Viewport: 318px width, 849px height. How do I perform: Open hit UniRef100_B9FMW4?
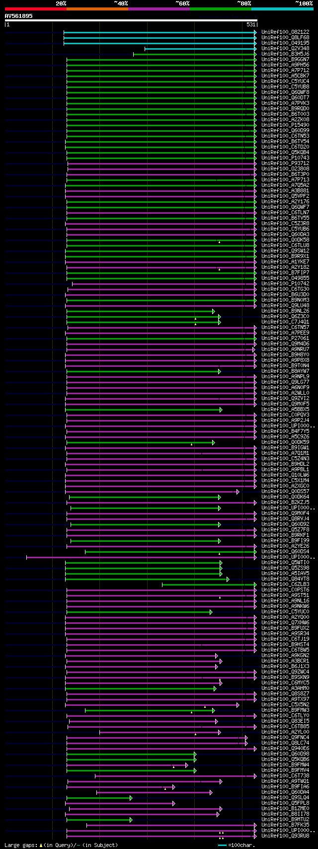point(285,764)
